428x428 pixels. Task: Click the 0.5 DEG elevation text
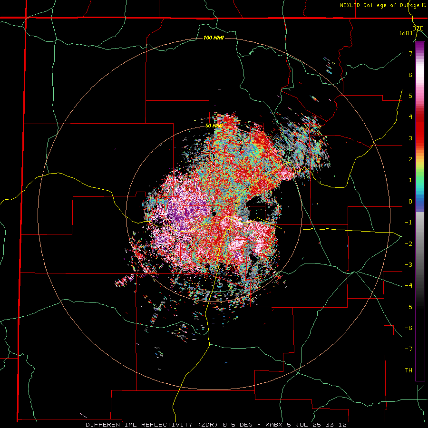pos(238,425)
